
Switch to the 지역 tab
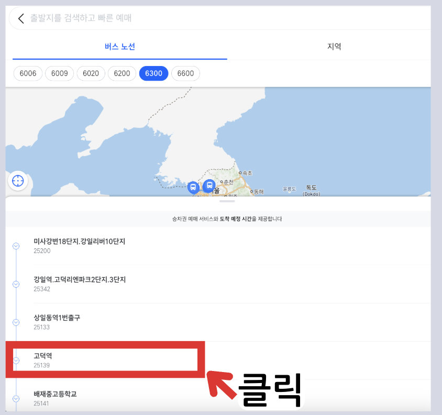[334, 46]
